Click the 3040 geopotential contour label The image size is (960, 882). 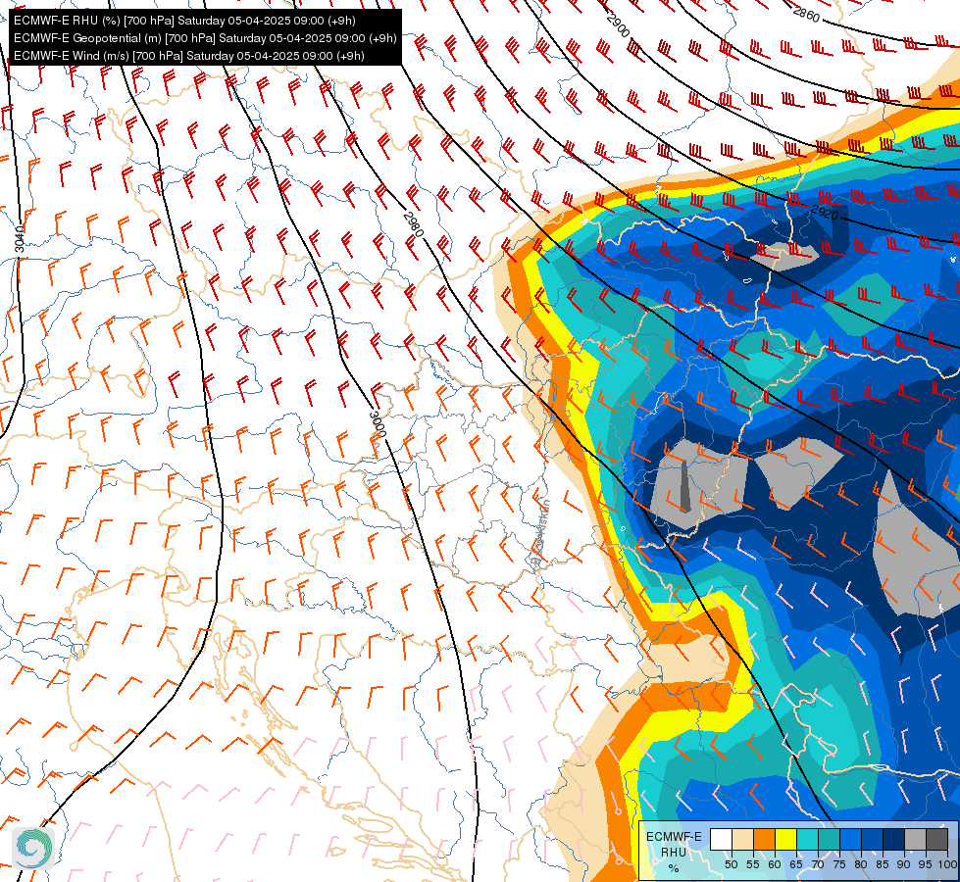[20, 239]
